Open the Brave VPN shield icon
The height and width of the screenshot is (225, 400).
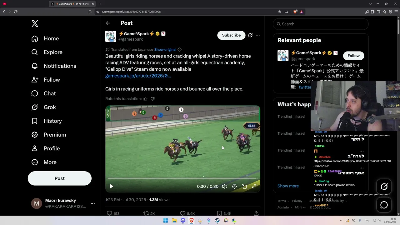click(x=390, y=12)
